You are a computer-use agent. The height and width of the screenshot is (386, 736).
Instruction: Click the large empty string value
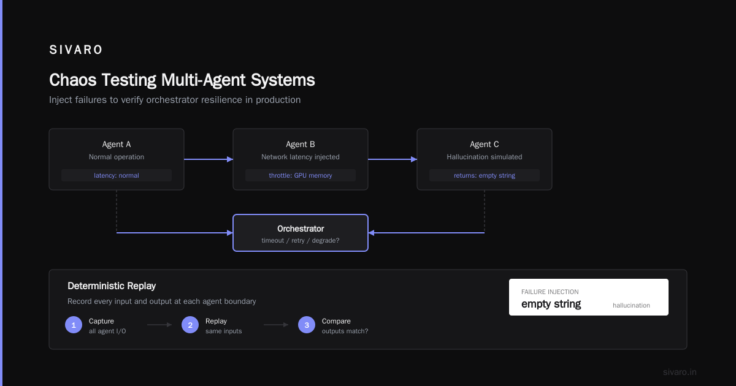[x=551, y=304]
